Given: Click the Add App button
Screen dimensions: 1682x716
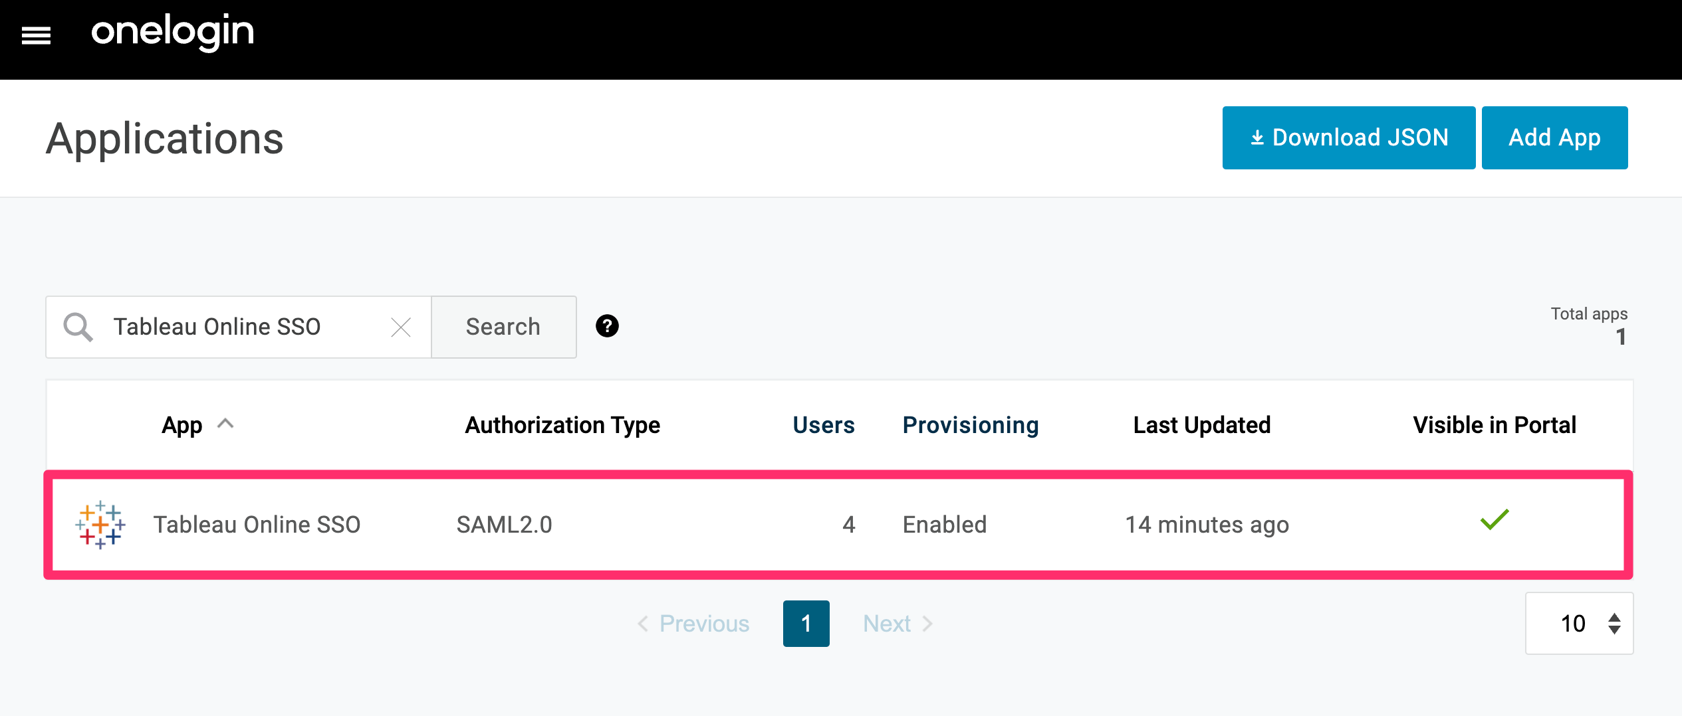Looking at the screenshot, I should click(1554, 137).
